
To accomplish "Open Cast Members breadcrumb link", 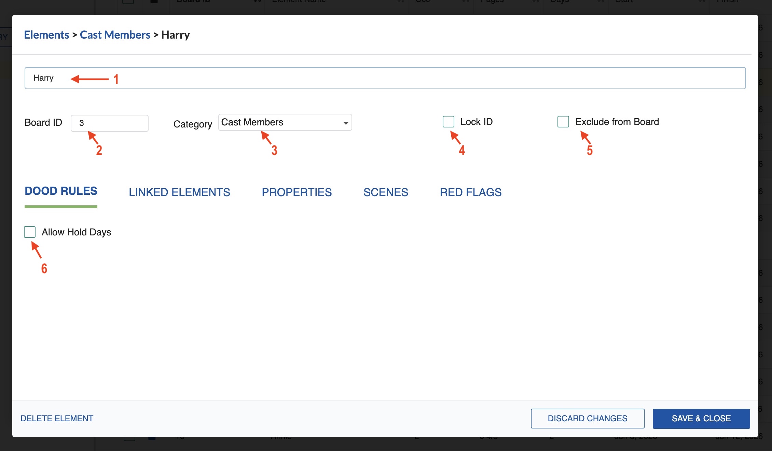I will (115, 35).
